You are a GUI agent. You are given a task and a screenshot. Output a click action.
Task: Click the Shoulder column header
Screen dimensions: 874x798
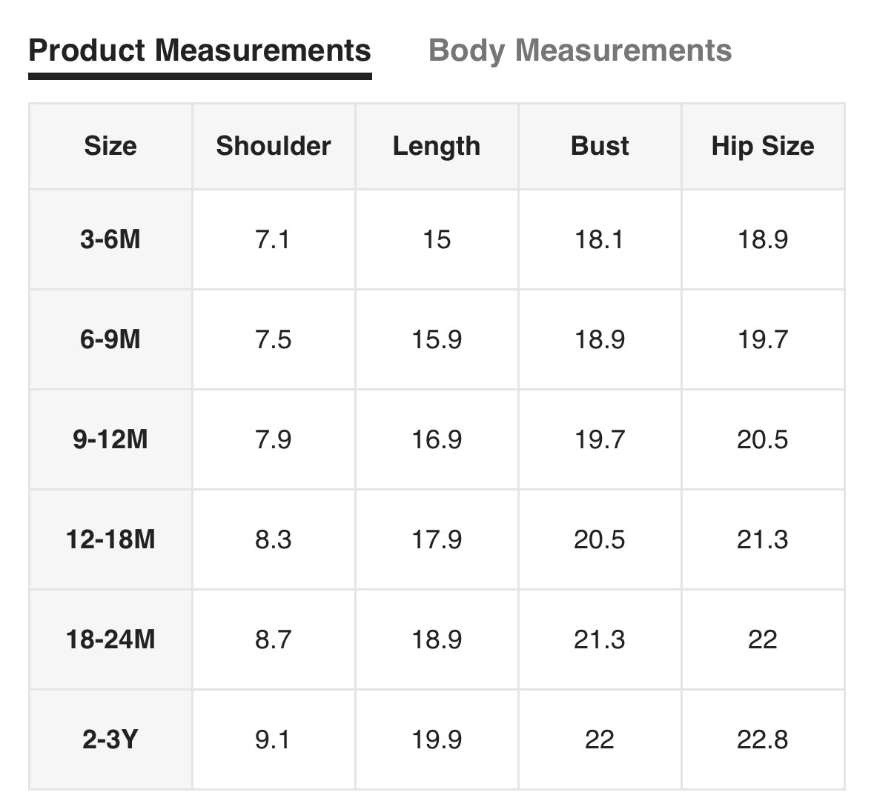pos(274,146)
